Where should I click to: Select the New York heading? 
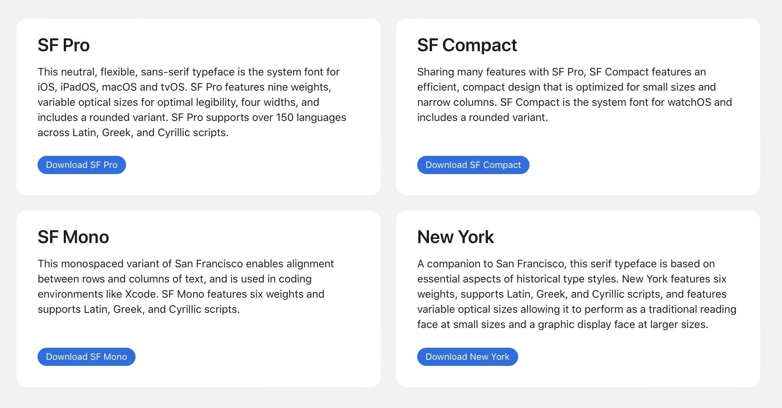tap(456, 237)
